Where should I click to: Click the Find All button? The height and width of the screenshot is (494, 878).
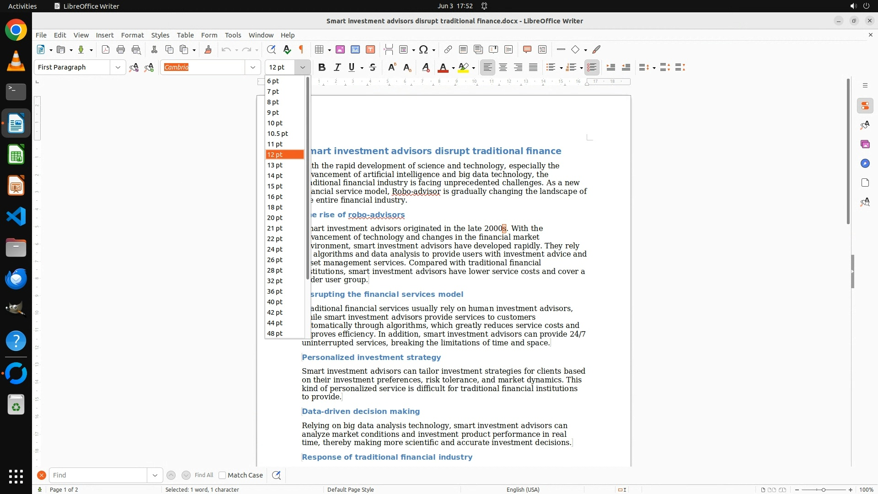203,475
